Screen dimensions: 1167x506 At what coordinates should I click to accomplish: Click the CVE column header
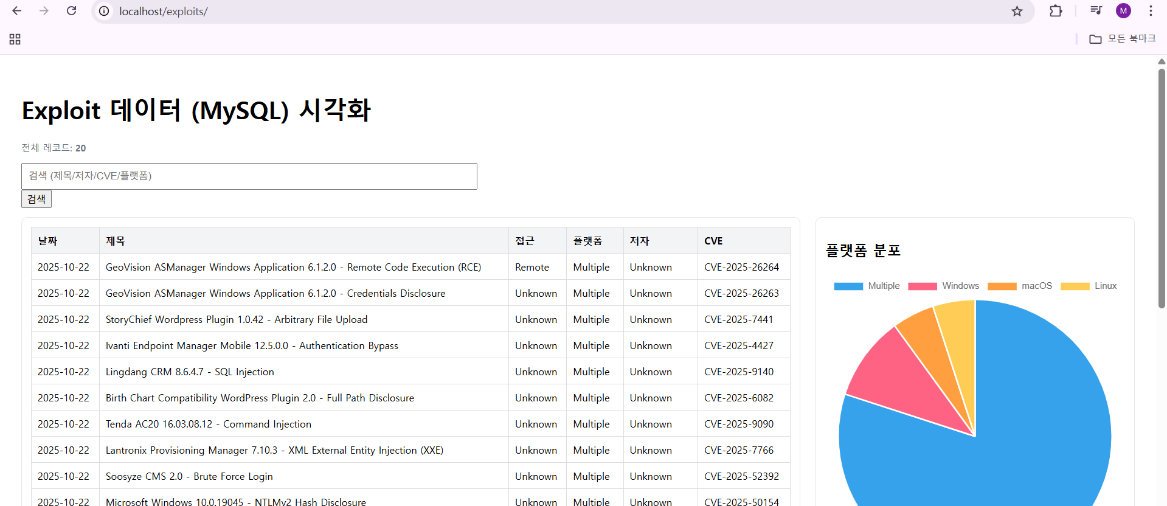(x=713, y=241)
